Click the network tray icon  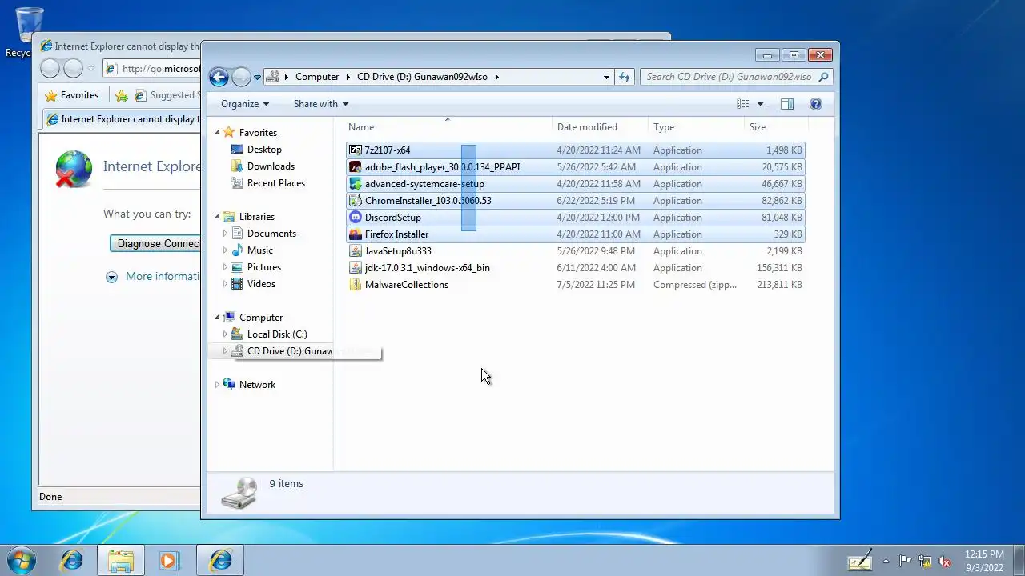pos(925,561)
